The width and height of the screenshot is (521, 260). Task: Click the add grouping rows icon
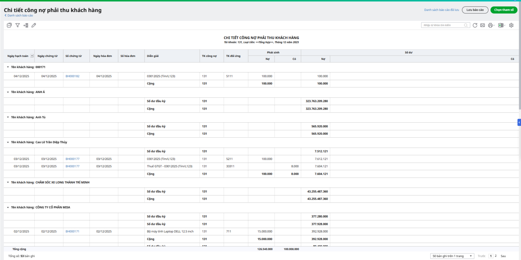(26, 25)
